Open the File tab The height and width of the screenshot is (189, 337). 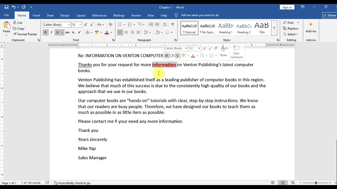pos(7,15)
